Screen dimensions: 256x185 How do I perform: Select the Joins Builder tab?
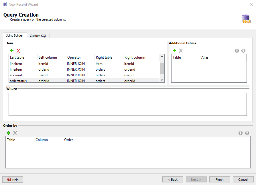point(15,35)
